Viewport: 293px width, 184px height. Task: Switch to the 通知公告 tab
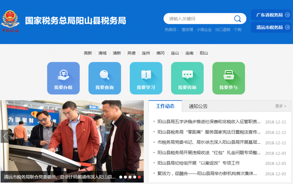[198, 106]
